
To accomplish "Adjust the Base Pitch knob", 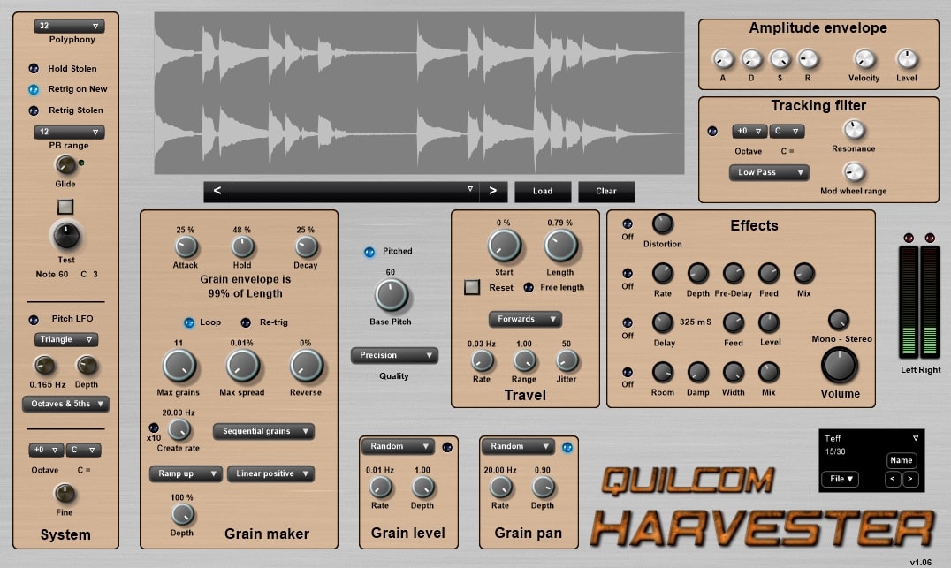I will coord(390,295).
